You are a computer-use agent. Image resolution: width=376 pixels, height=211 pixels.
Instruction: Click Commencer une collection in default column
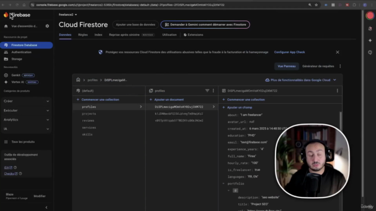[98, 100]
